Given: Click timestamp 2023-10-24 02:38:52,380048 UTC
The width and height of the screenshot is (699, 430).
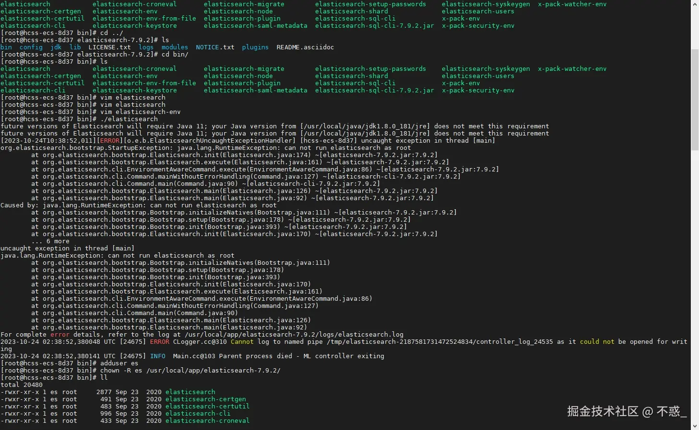Looking at the screenshot, I should [x=58, y=342].
